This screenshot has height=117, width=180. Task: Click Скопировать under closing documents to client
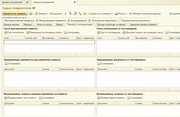(12, 63)
